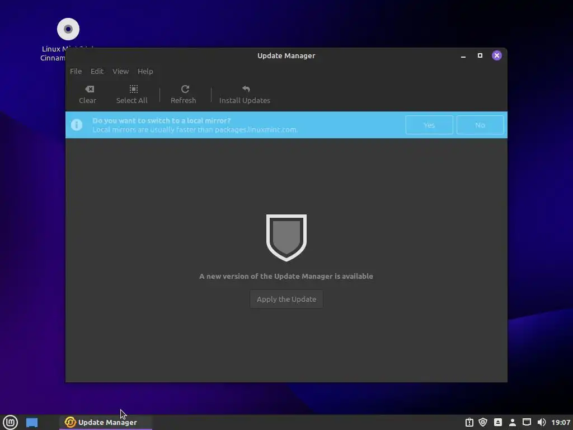The image size is (573, 430).
Task: Select Update Manager taskbar entry
Action: click(106, 422)
